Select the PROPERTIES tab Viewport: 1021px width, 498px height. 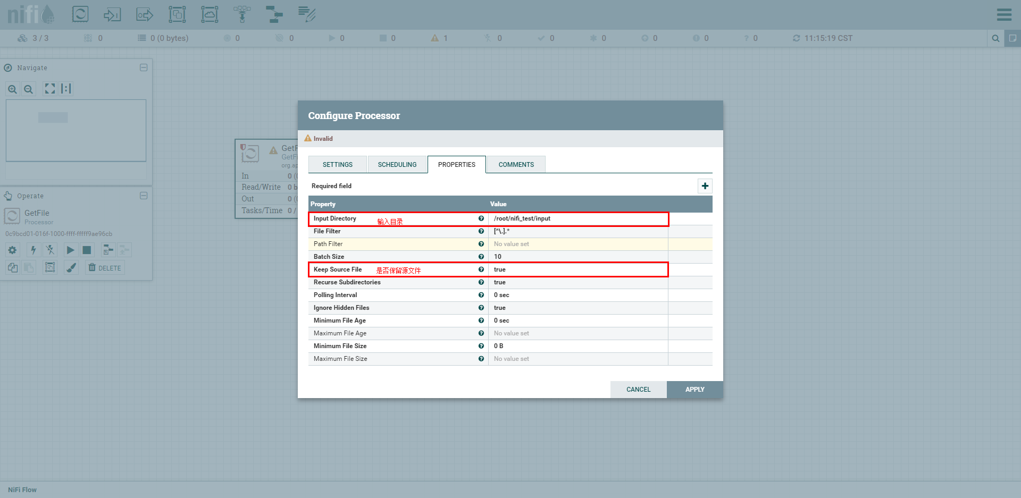coord(457,165)
